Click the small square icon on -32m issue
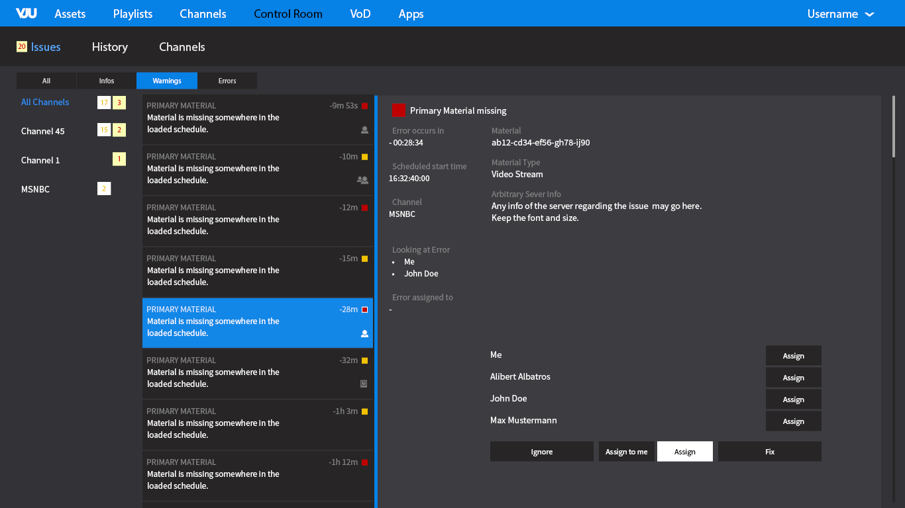This screenshot has width=905, height=508. click(x=364, y=384)
